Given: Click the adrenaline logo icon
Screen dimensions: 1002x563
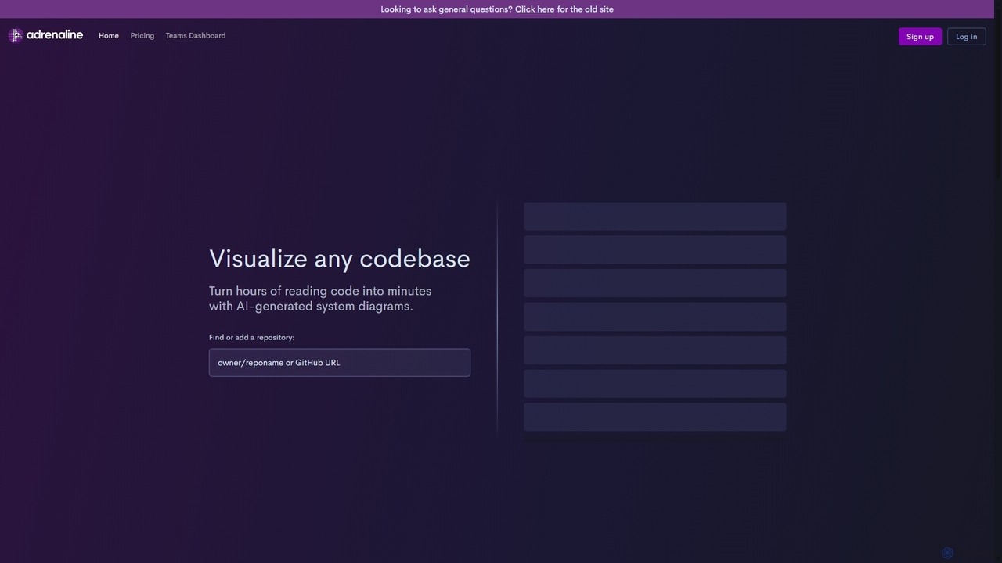Looking at the screenshot, I should (16, 35).
